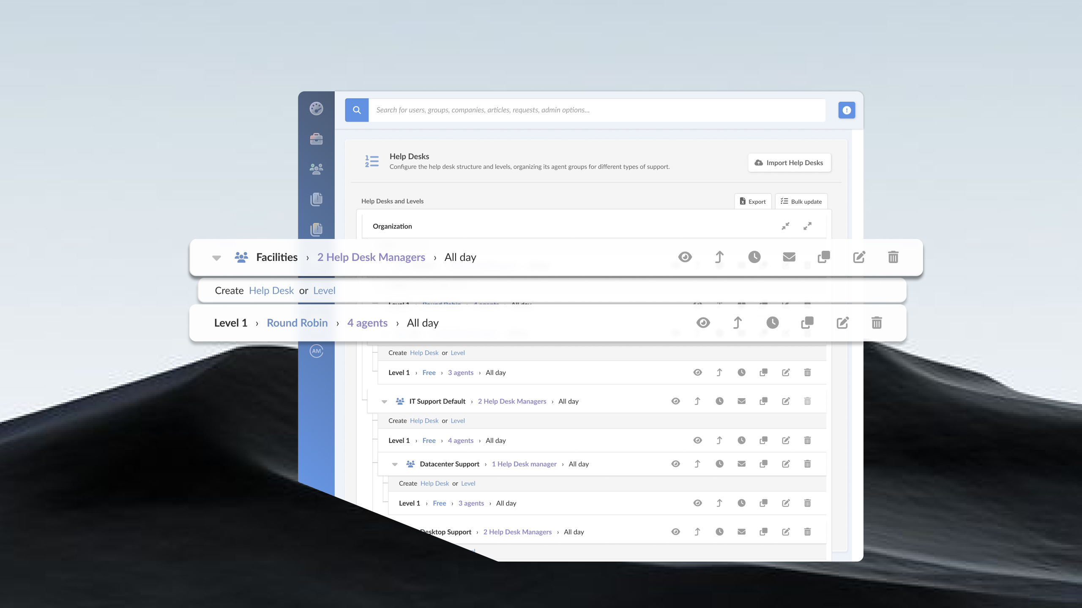
Task: Duplicate the Round Robin Level 1 row
Action: [x=807, y=323]
